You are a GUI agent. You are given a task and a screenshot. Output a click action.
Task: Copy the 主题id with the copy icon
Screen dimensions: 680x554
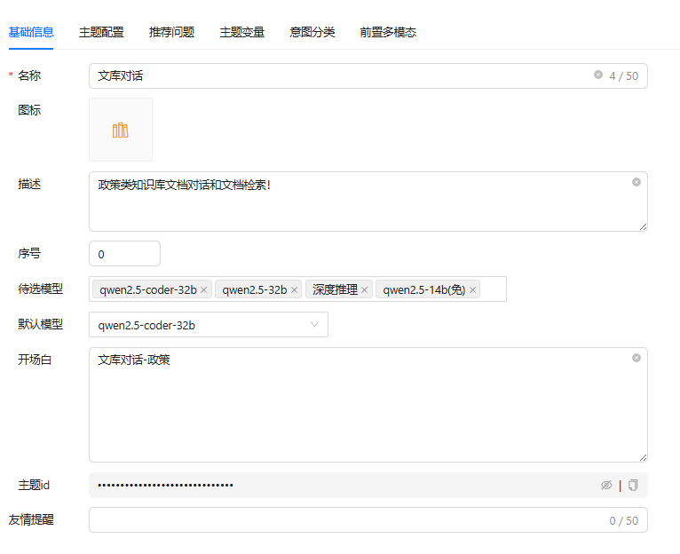coord(633,485)
